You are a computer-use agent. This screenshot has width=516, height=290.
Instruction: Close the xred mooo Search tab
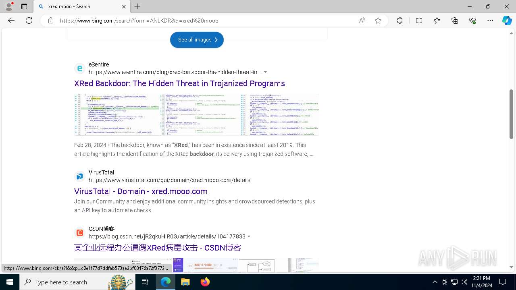[124, 6]
